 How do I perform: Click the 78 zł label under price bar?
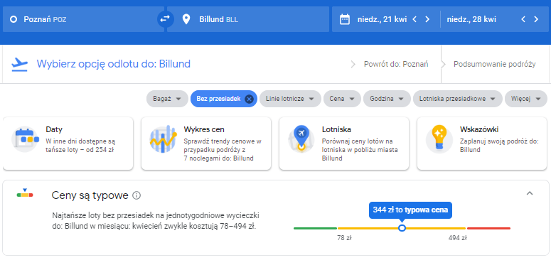click(x=344, y=238)
